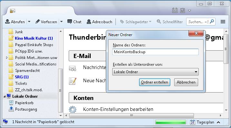This screenshot has height=128, width=231.
Task: Click the Ordner erstellen button
Action: 155,82
